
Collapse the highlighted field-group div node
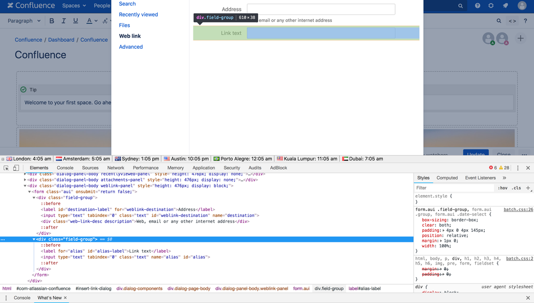[34, 239]
